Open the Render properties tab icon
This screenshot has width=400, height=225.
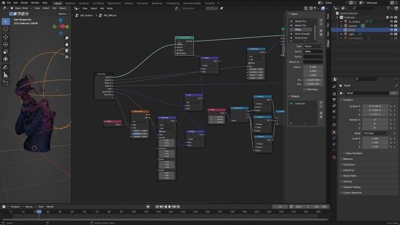(x=334, y=94)
